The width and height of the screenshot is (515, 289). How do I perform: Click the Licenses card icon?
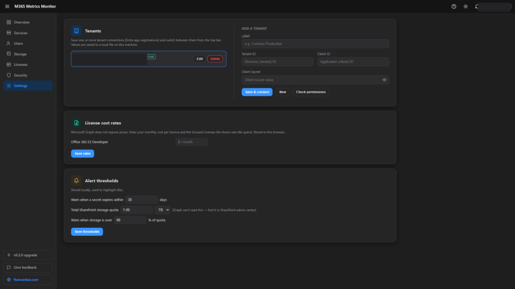point(9,65)
